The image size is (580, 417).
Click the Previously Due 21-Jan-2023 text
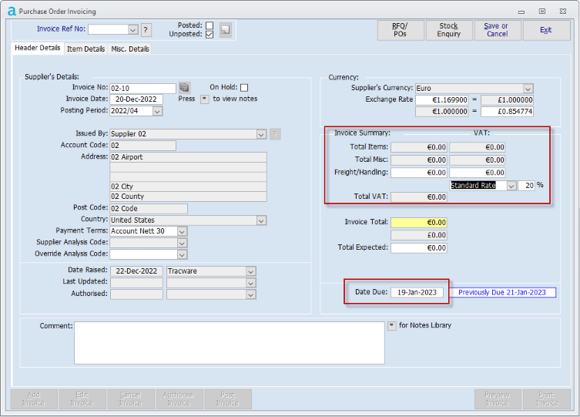click(502, 292)
